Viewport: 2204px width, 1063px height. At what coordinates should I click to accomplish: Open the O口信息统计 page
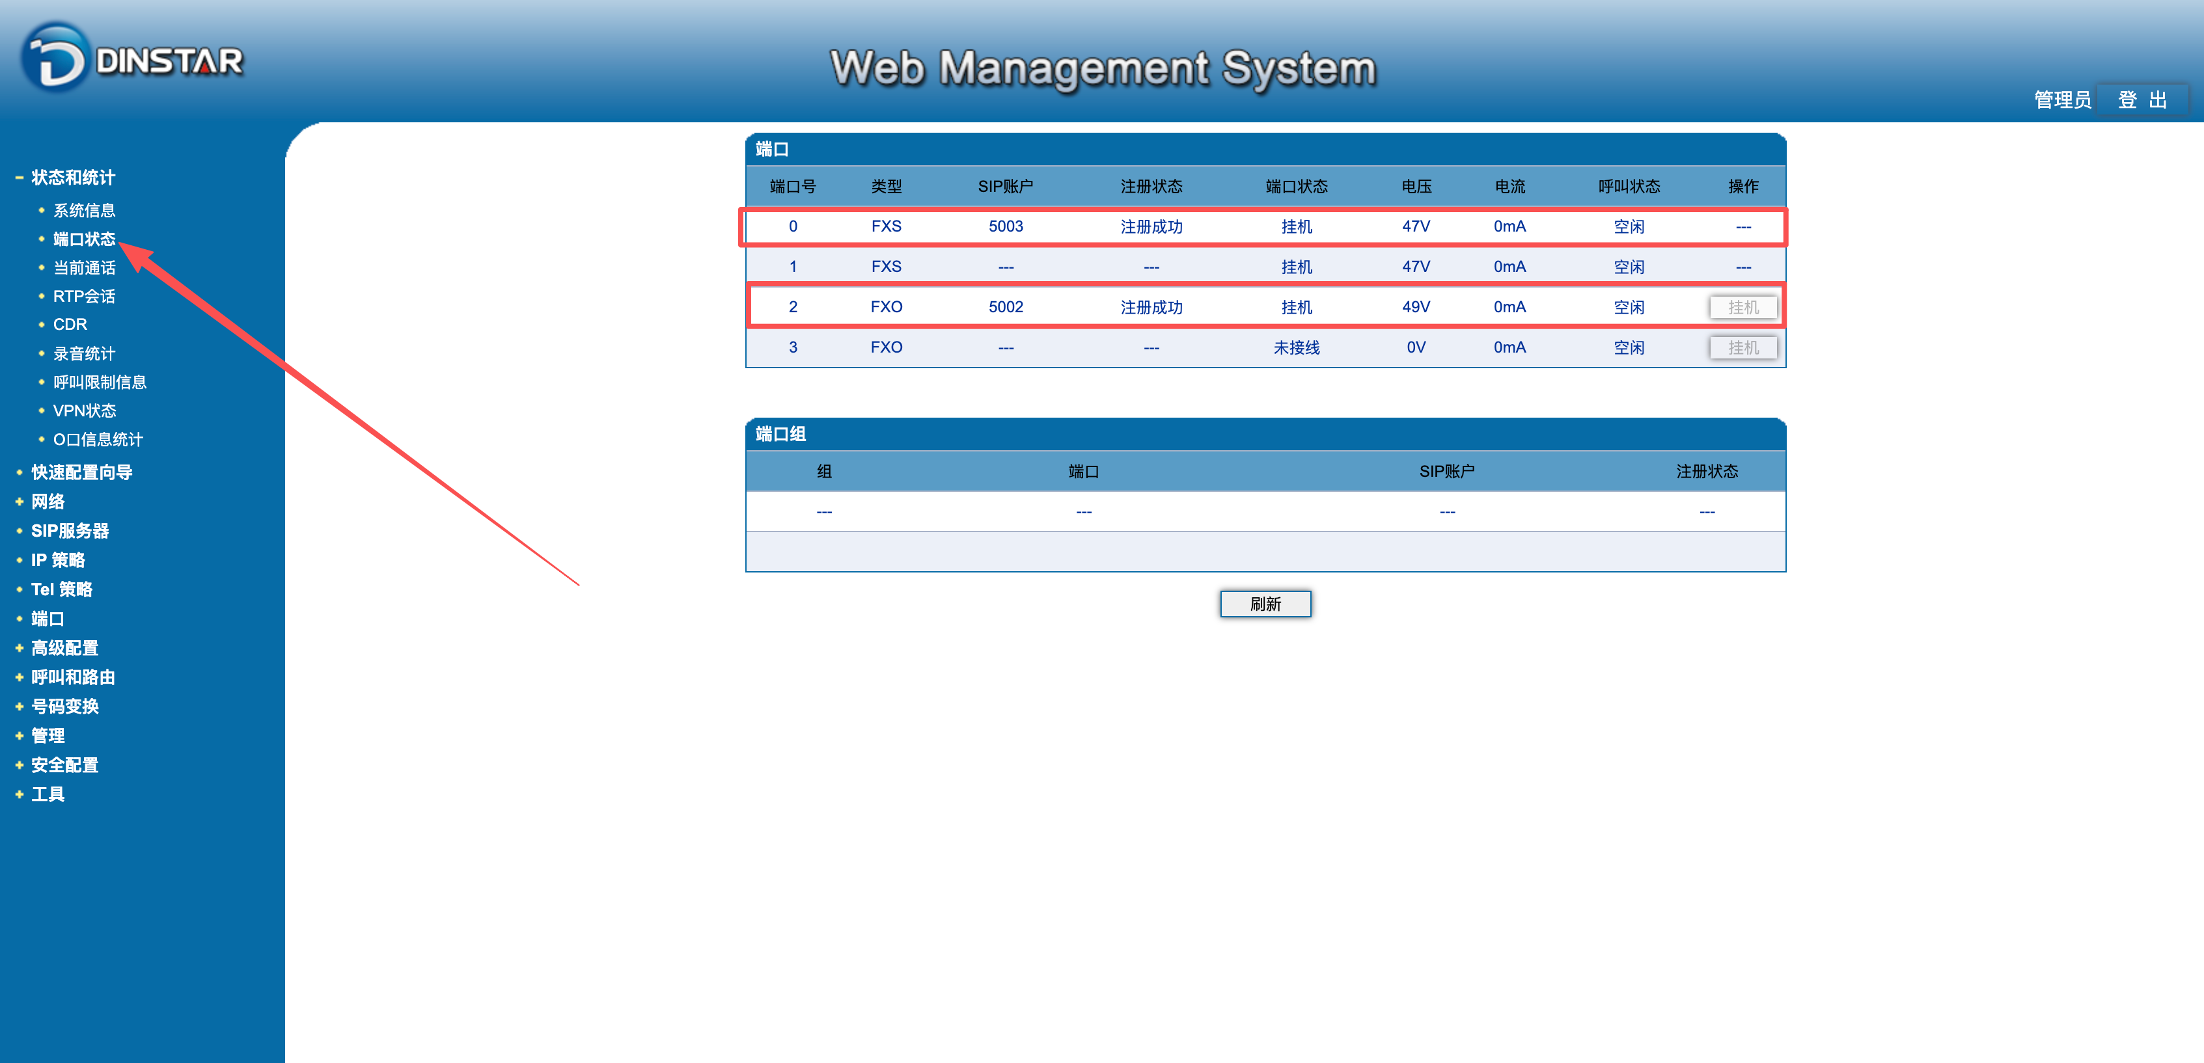(98, 440)
